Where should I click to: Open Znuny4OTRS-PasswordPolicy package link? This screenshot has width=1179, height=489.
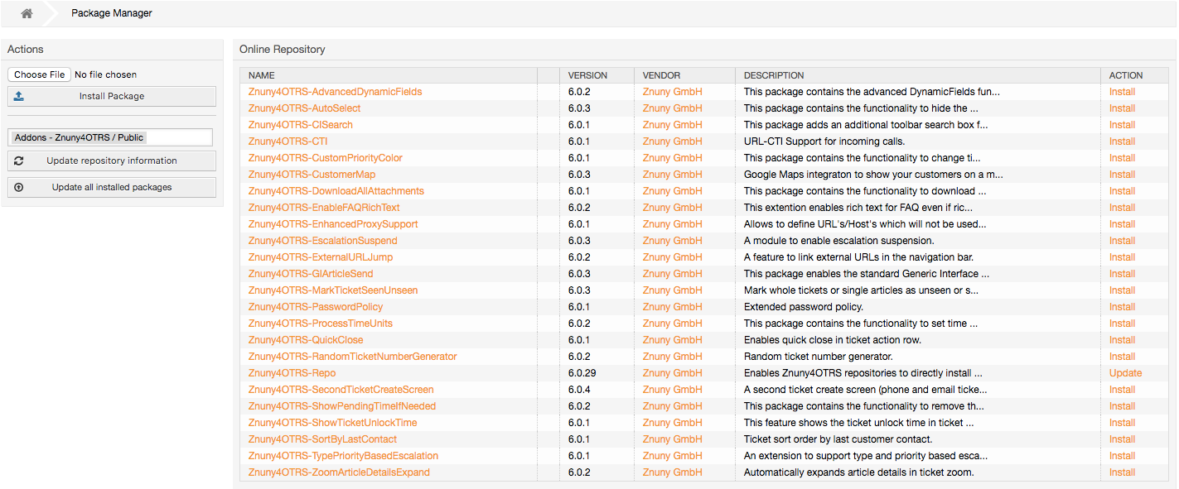click(x=315, y=307)
